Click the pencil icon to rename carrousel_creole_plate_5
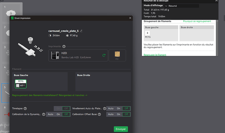 pos(81,31)
